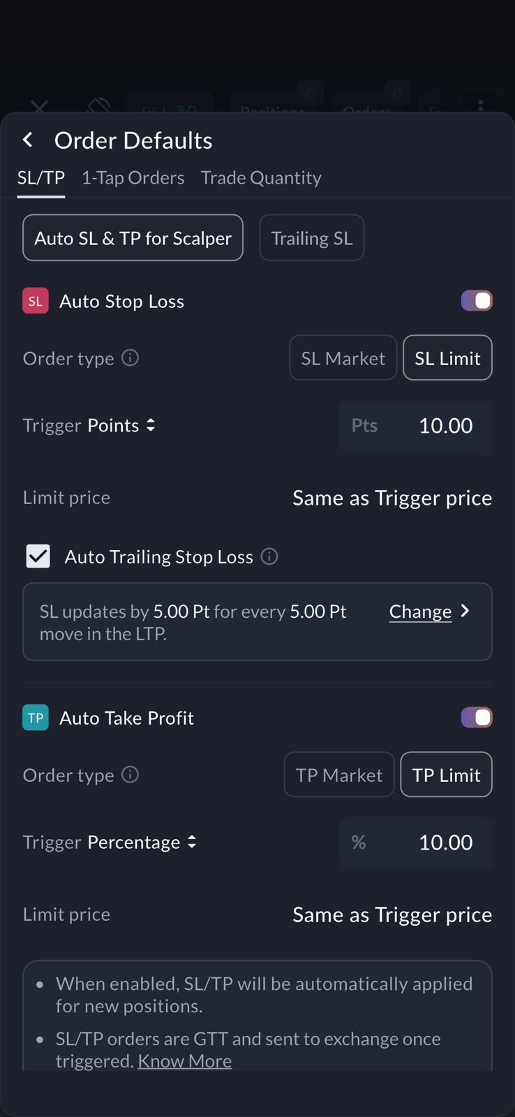
Task: Open the three-dot menu in the dimmed header
Action: point(481,105)
